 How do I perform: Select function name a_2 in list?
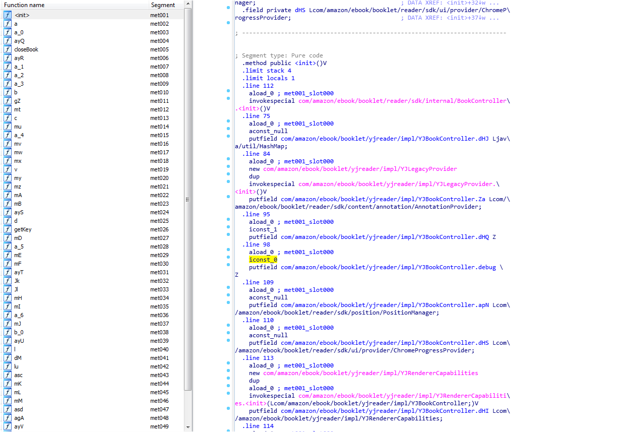pos(19,75)
